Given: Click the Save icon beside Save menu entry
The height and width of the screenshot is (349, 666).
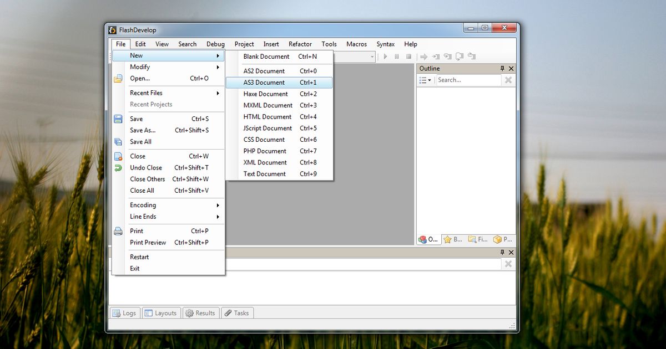Looking at the screenshot, I should 118,119.
